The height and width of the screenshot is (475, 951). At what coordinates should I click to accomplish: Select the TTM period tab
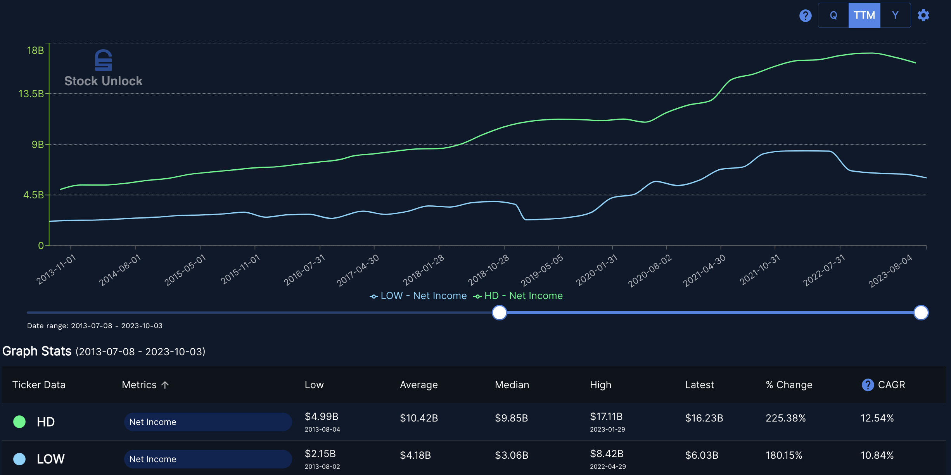864,15
